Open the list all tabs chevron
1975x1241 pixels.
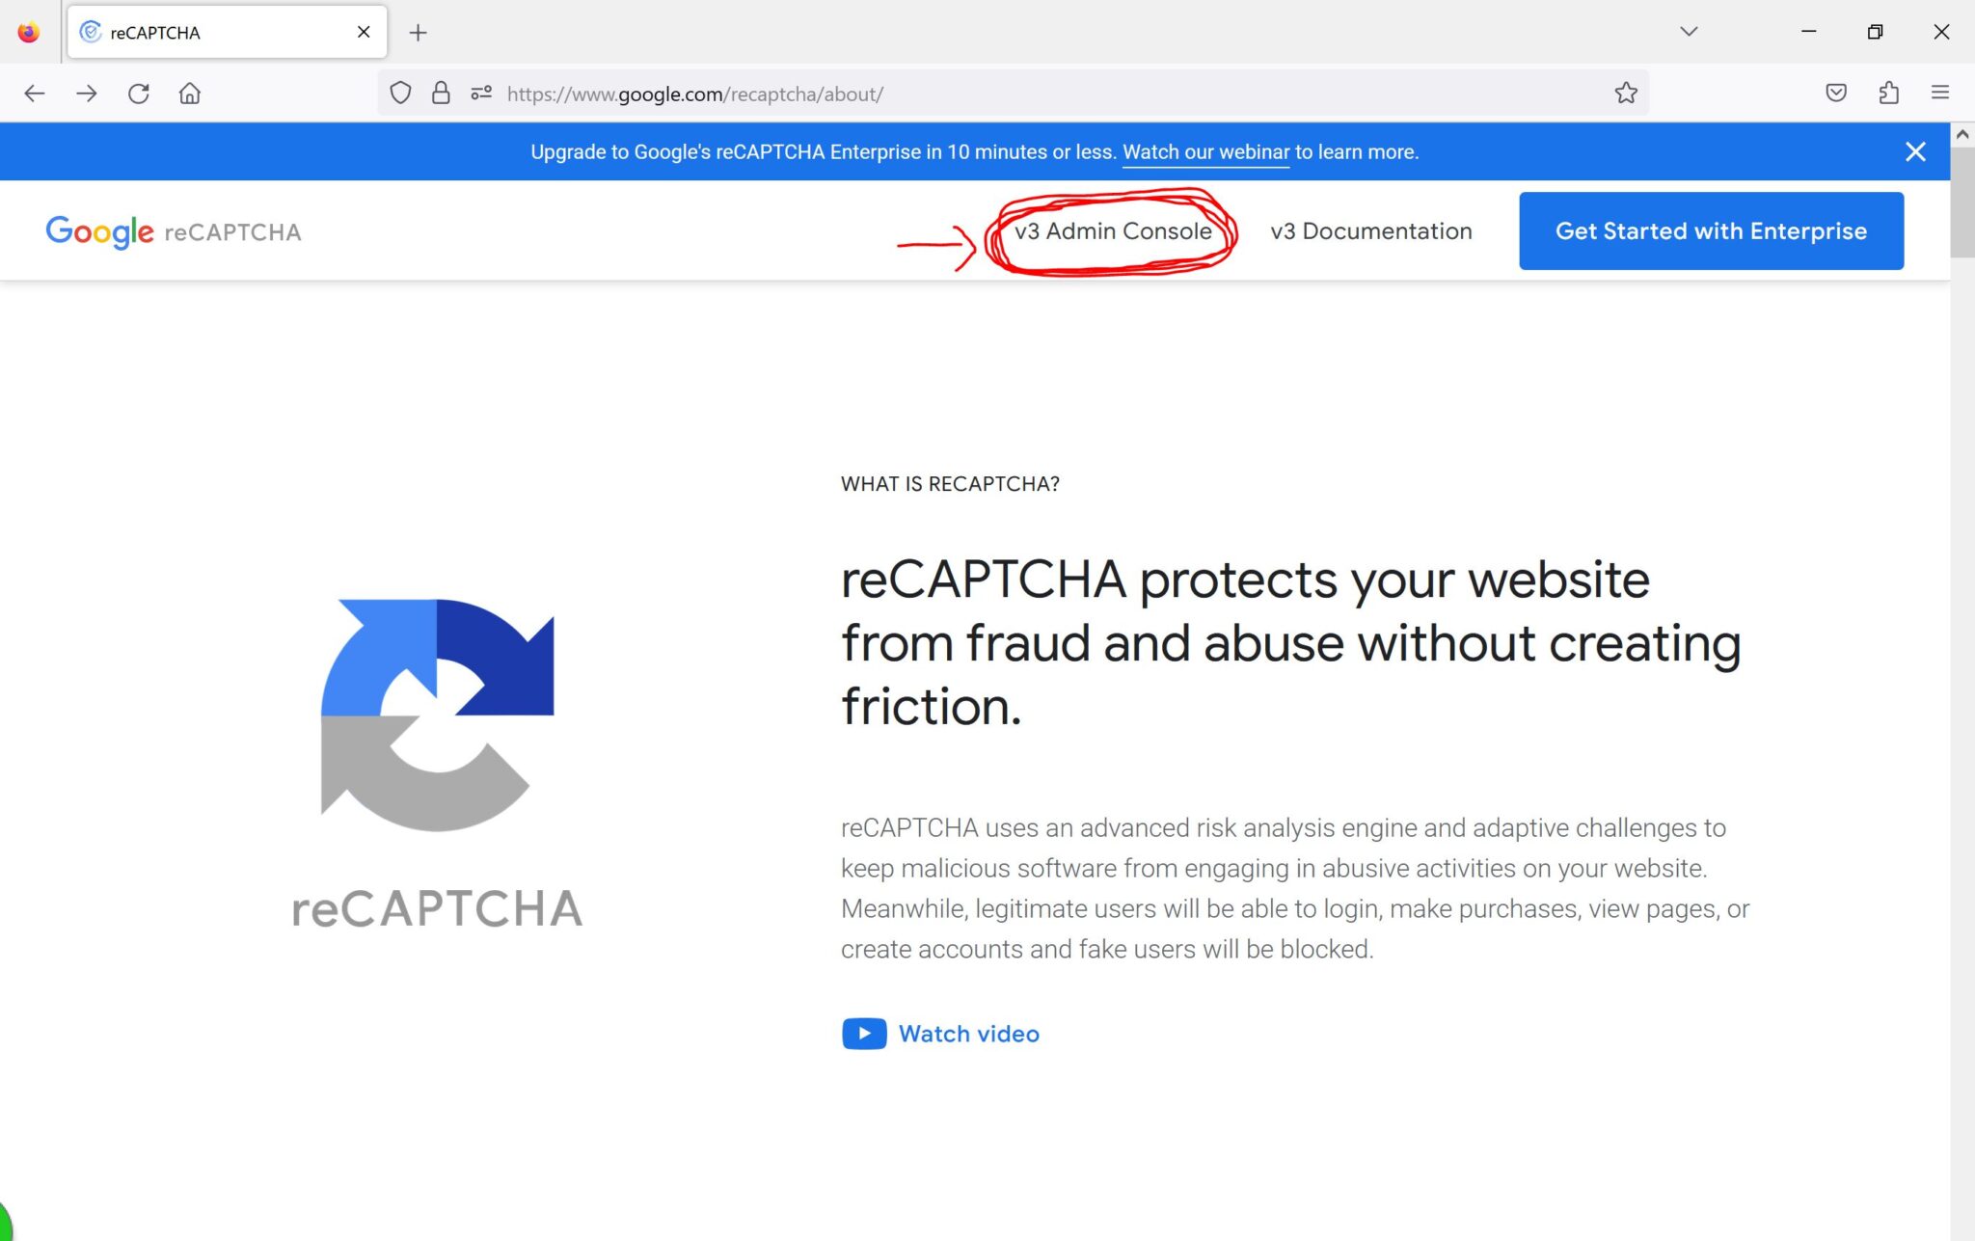coord(1690,32)
